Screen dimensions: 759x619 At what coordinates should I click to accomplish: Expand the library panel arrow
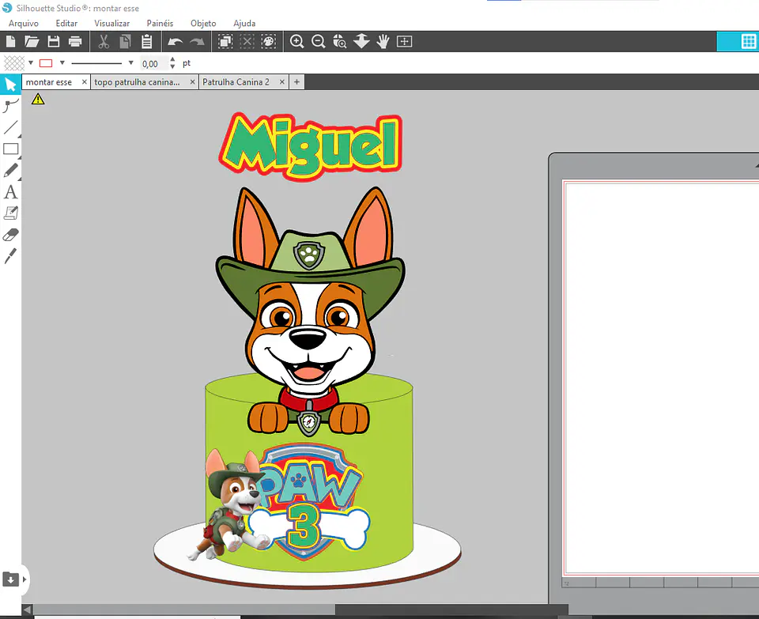pyautogui.click(x=25, y=579)
